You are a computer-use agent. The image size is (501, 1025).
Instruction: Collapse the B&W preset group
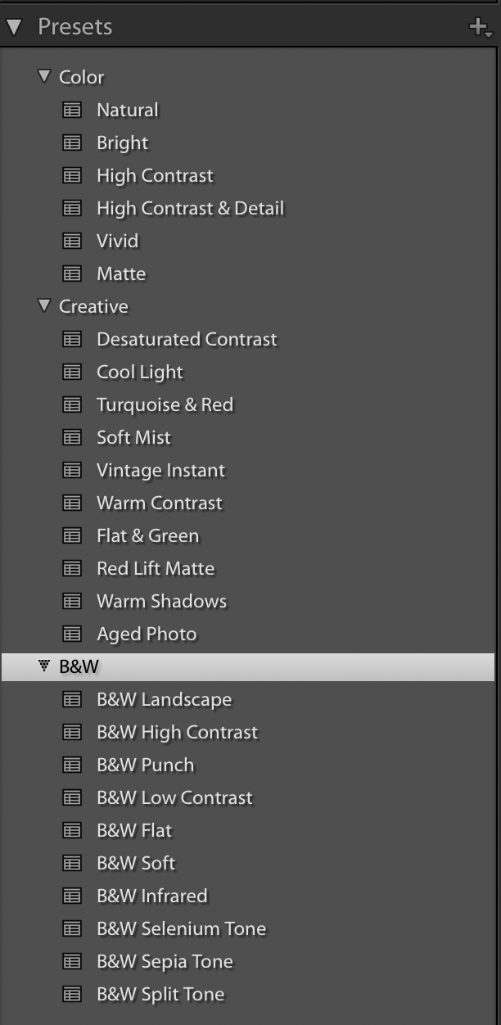[43, 666]
